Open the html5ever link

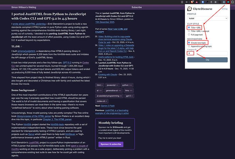point(70,134)
